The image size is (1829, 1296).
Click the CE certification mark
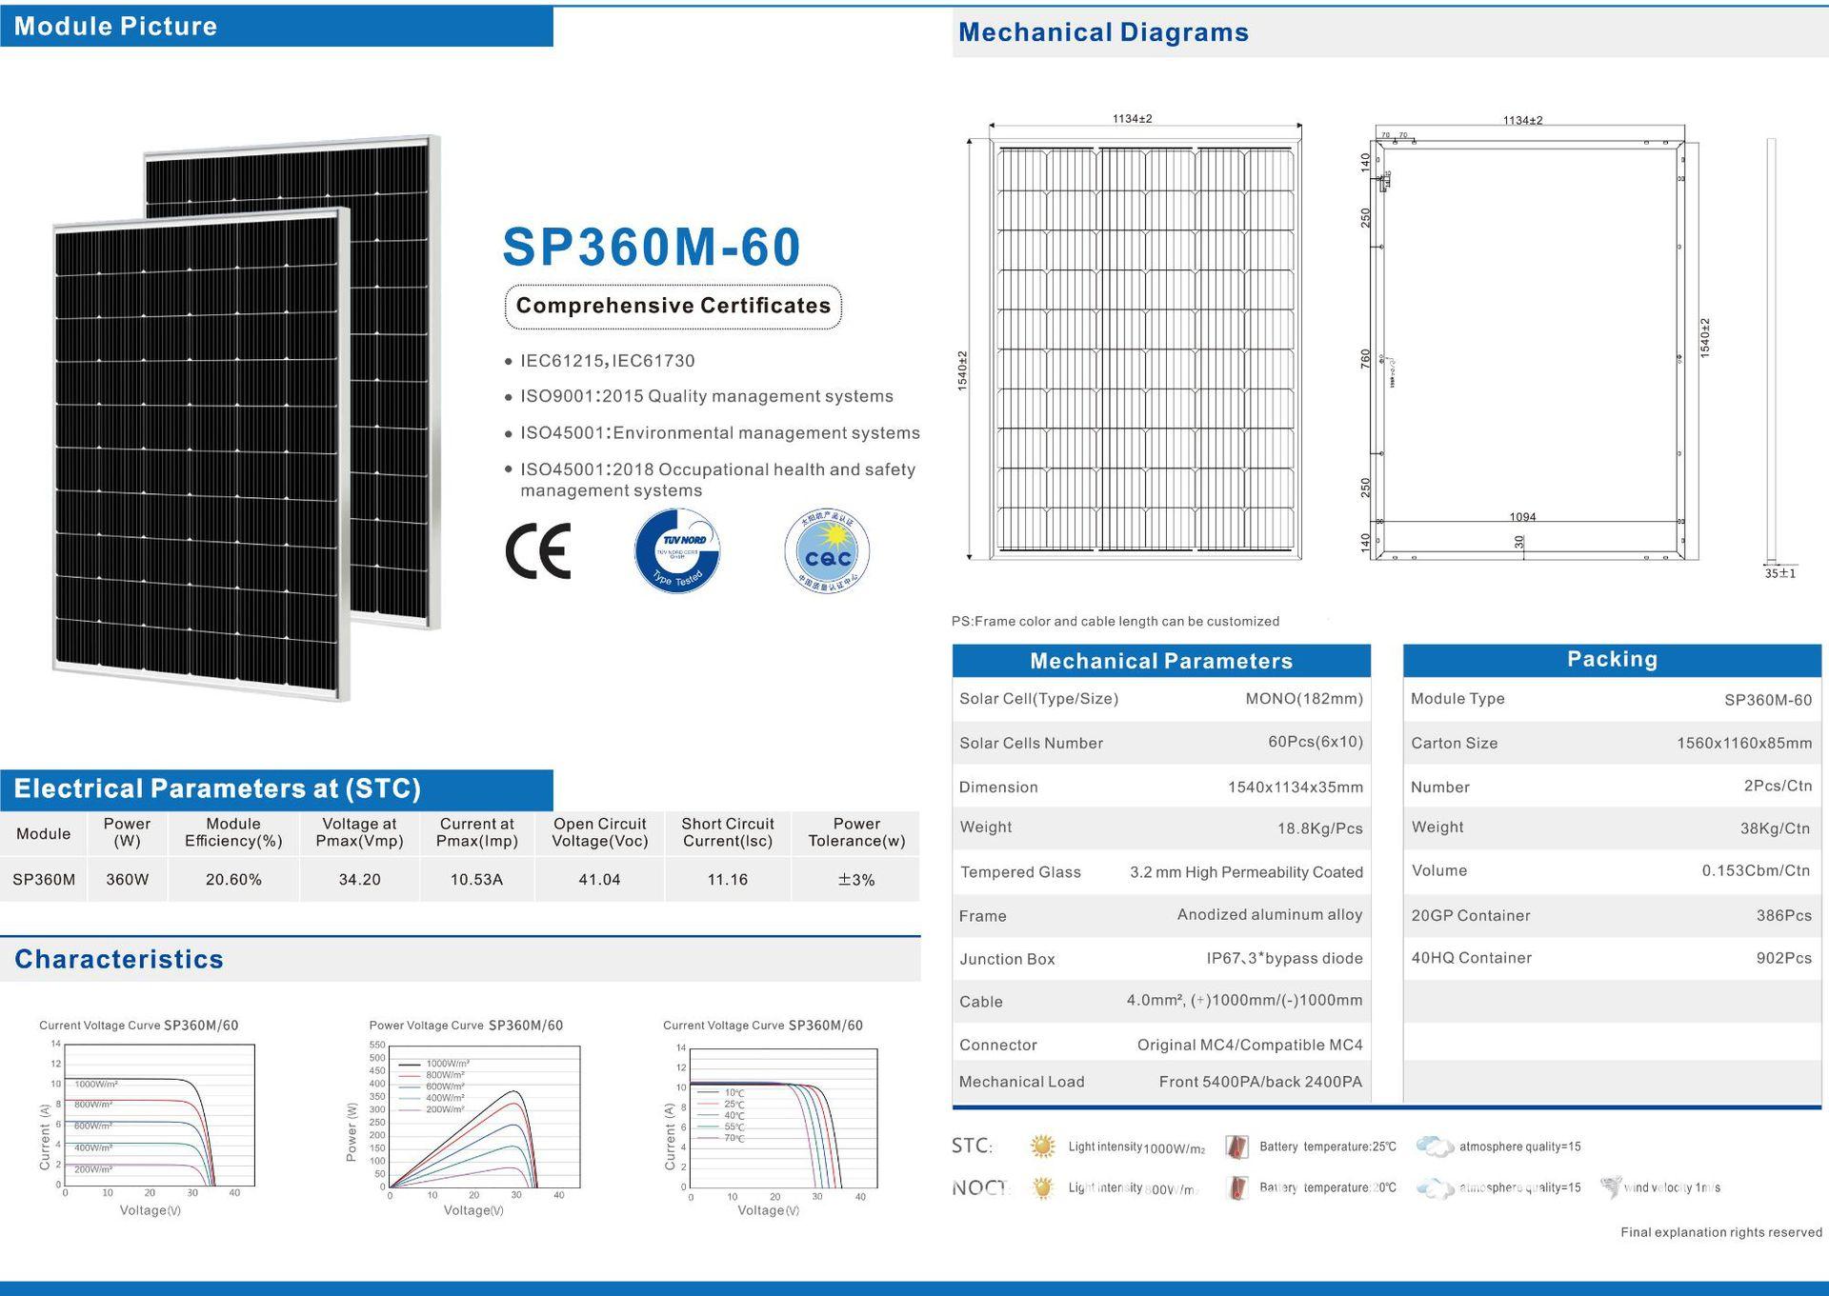[x=538, y=550]
